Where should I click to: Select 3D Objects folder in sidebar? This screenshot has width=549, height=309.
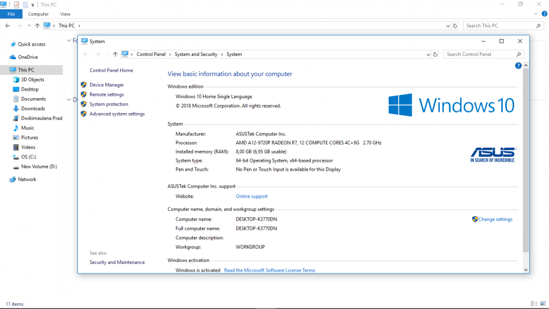(x=32, y=80)
